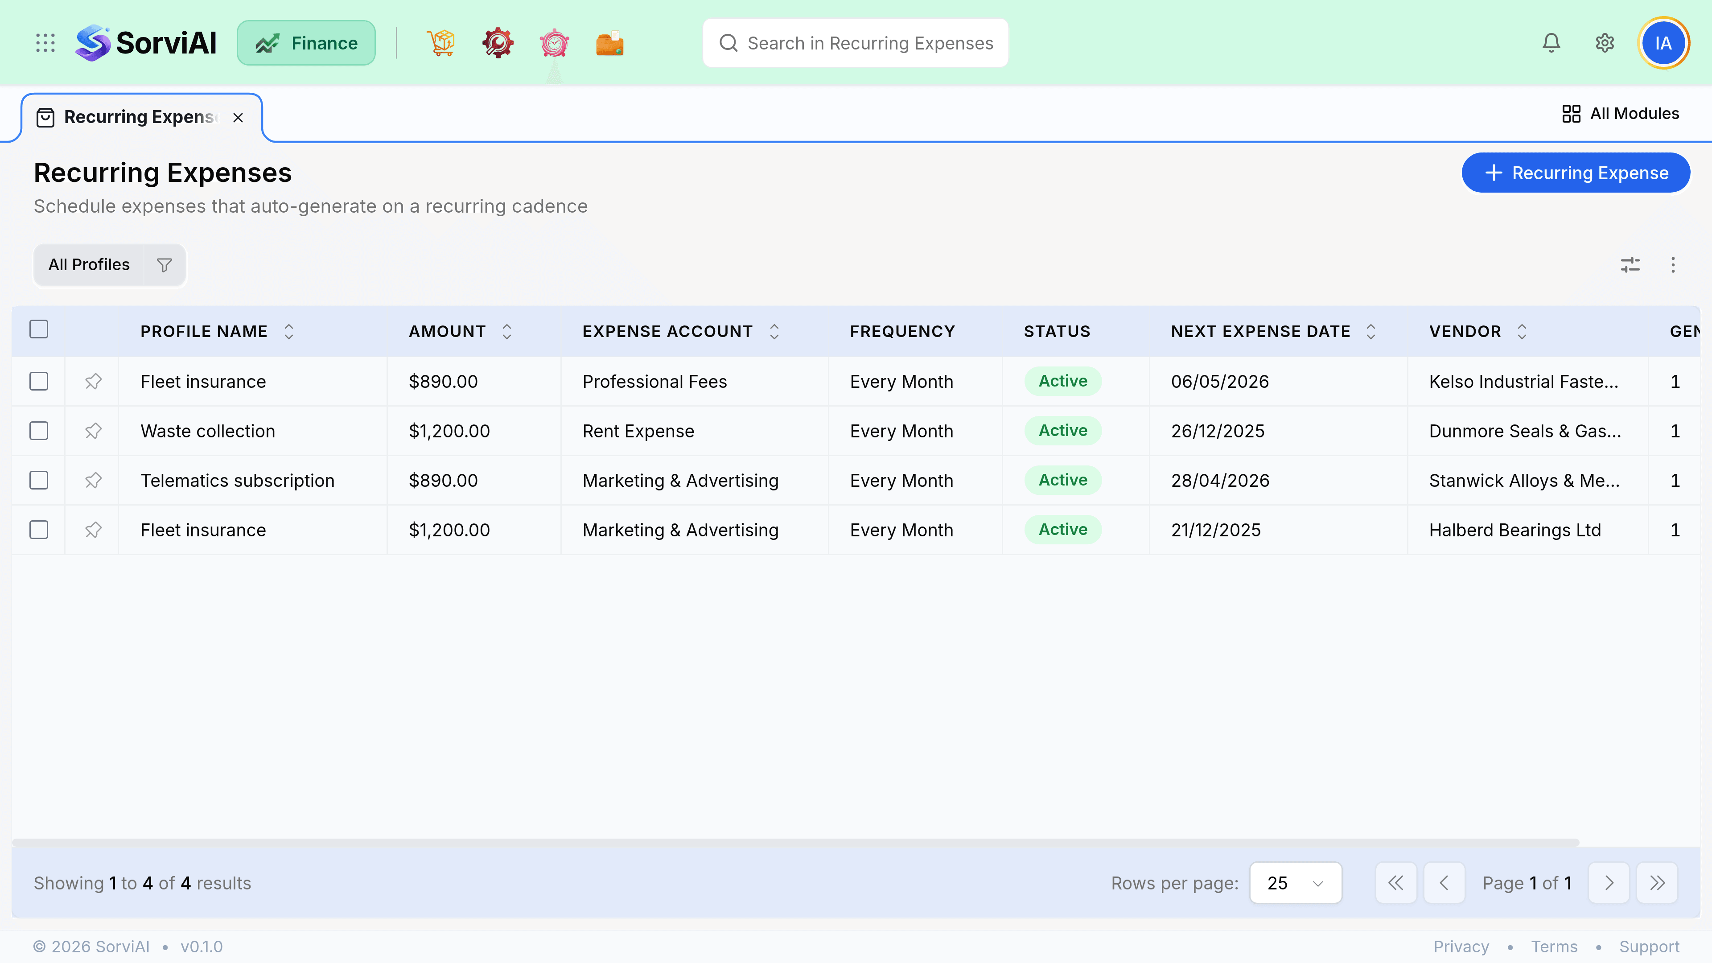Toggle the select-all header checkbox

click(x=39, y=329)
